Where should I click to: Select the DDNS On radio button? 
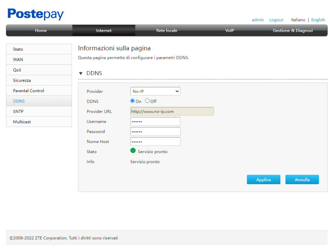132,101
